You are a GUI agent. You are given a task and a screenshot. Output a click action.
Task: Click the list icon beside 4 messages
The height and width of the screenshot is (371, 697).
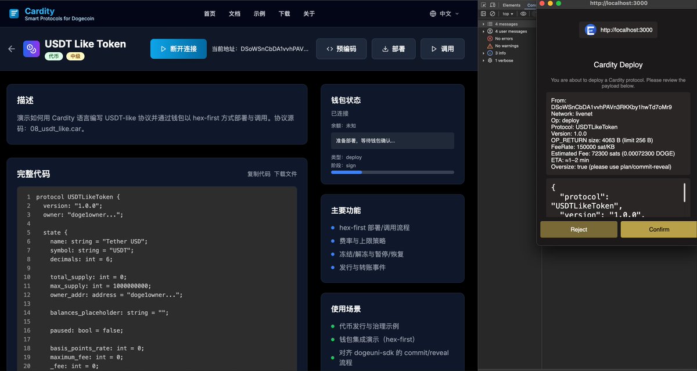(490, 24)
